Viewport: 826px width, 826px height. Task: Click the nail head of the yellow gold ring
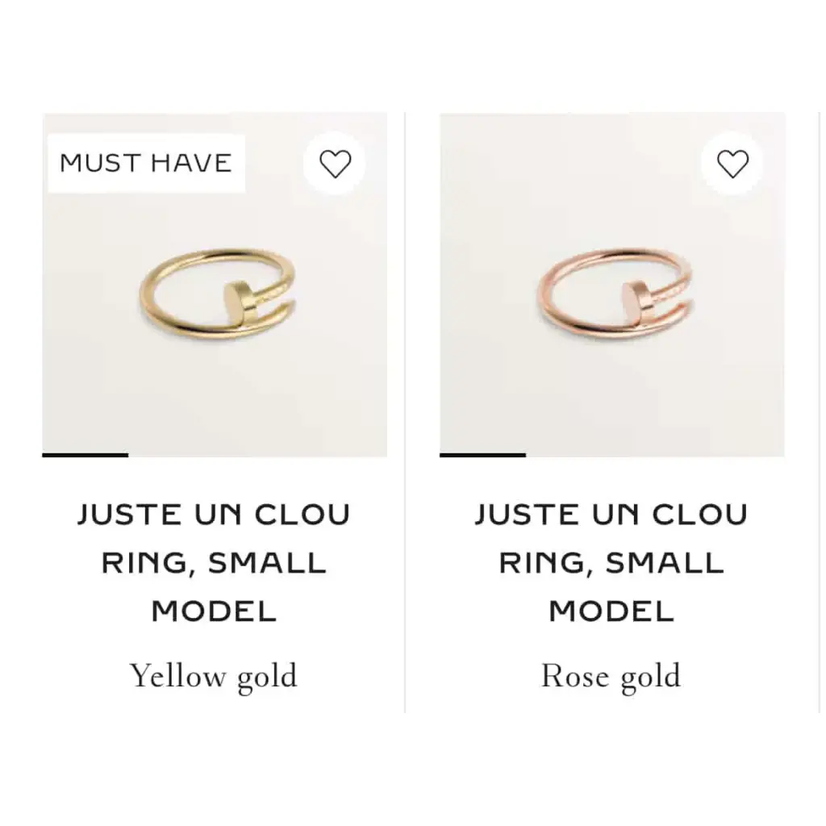[236, 302]
